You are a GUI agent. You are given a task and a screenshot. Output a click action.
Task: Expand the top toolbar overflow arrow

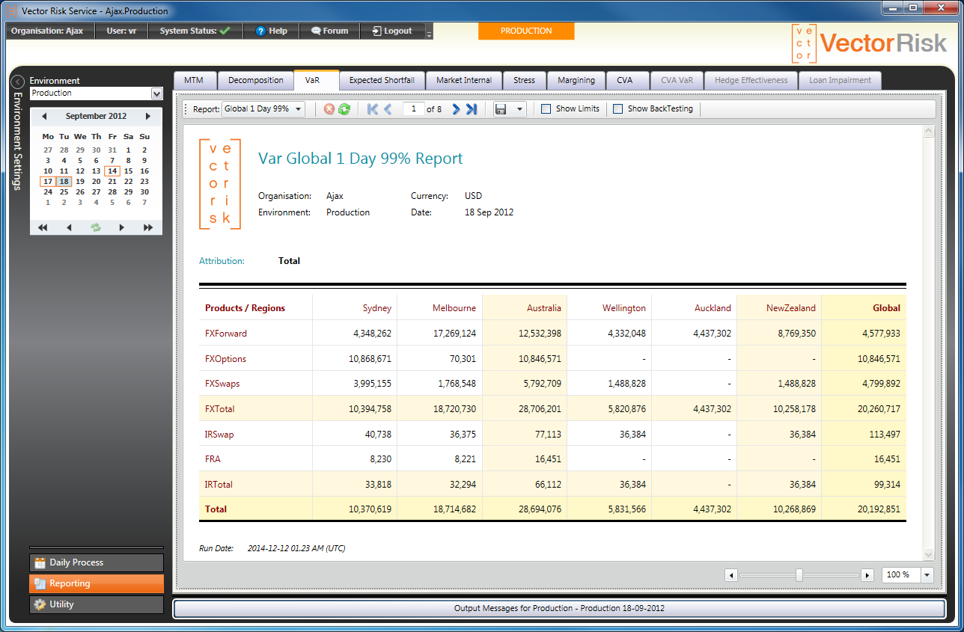(x=429, y=34)
